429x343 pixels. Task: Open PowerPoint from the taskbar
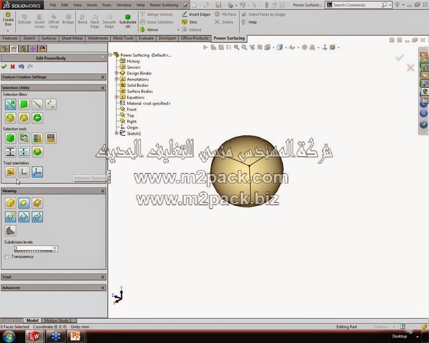75,336
